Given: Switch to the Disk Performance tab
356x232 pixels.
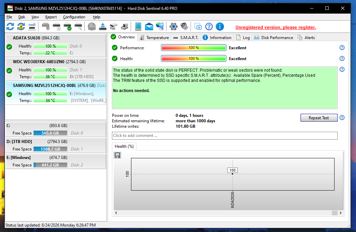Looking at the screenshot, I should tap(274, 38).
